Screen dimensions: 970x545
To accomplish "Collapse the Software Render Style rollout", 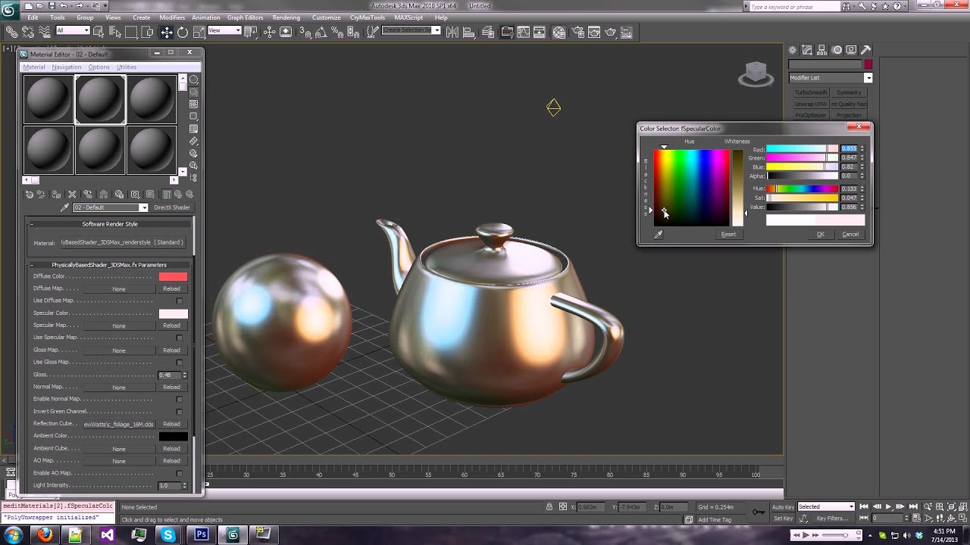I will click(110, 224).
